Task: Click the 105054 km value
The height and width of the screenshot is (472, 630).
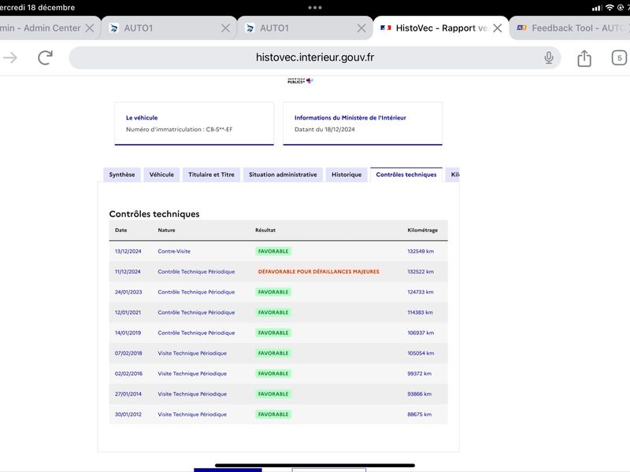Action: pyautogui.click(x=421, y=353)
